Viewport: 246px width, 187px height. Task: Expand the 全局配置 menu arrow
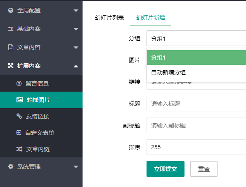pos(76,11)
